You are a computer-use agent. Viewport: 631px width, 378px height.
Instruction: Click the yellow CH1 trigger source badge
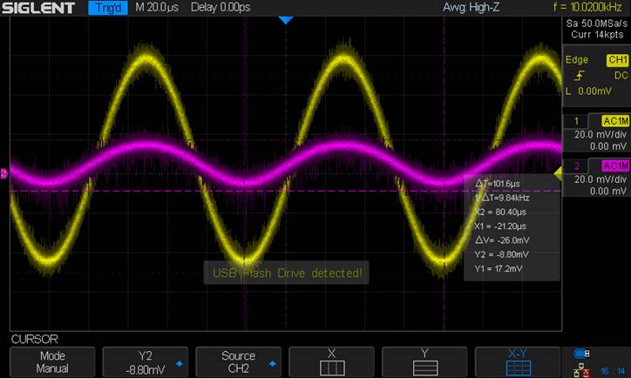(617, 60)
